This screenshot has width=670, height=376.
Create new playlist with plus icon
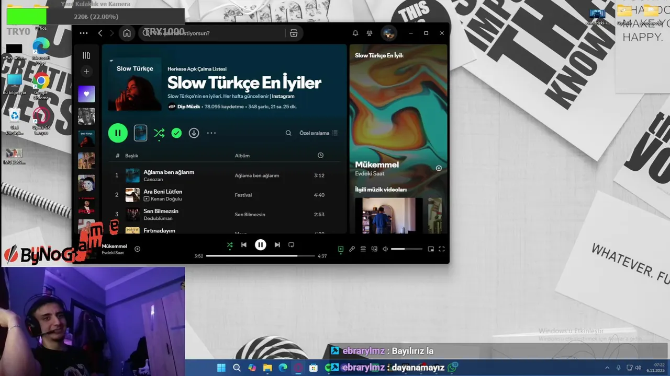(86, 71)
